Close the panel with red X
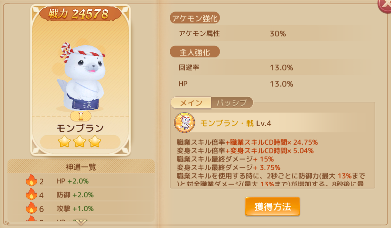This screenshot has height=228, width=391. click(385, 5)
